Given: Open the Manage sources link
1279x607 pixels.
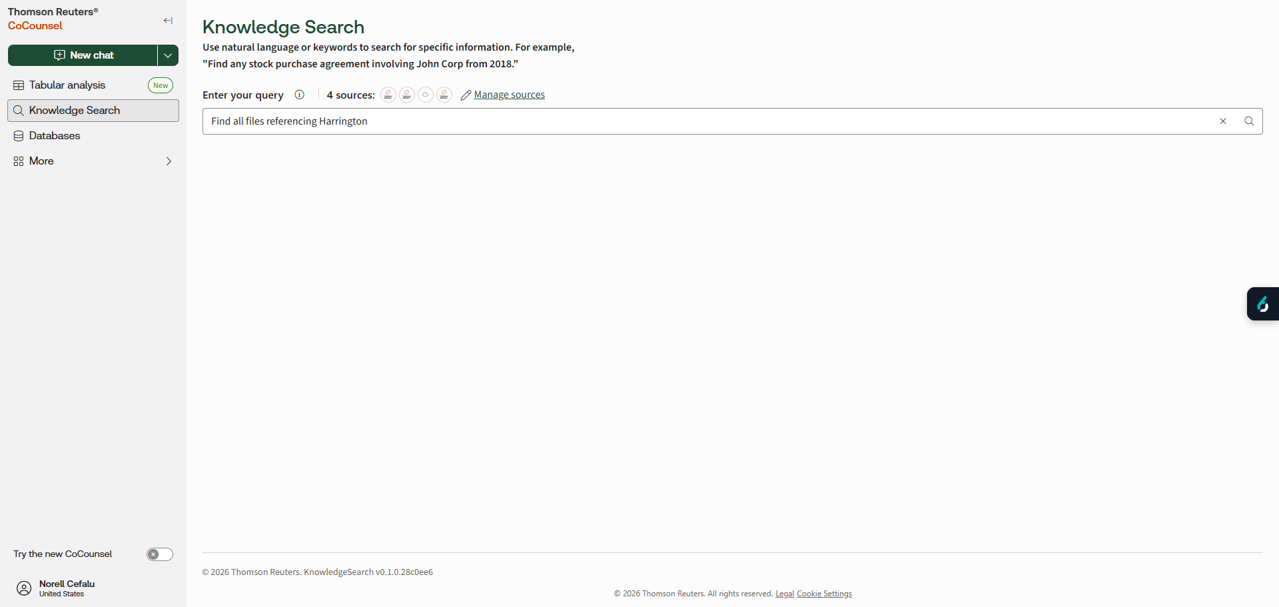Looking at the screenshot, I should coord(509,95).
